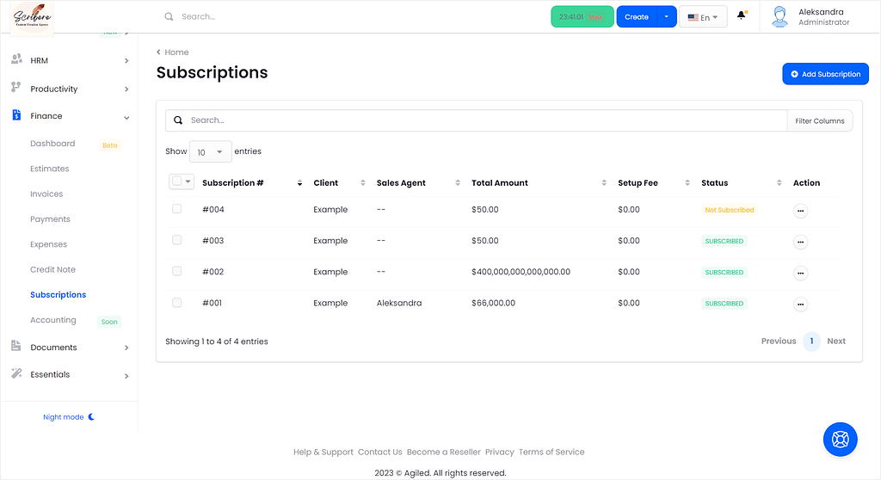
Task: Open the help lifebuoy chat button
Action: (x=840, y=439)
